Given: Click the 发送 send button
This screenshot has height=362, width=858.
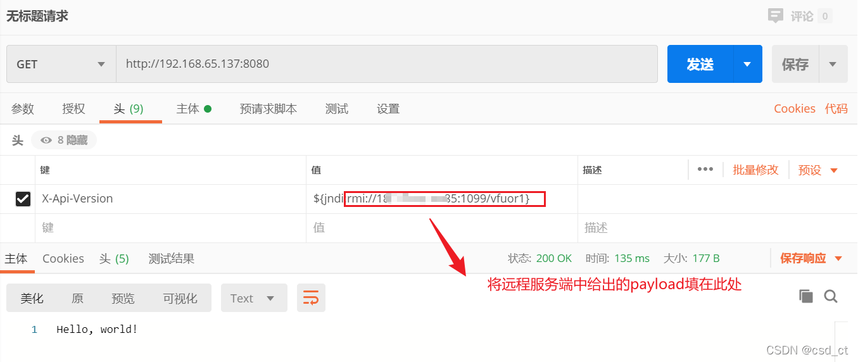Looking at the screenshot, I should [700, 64].
